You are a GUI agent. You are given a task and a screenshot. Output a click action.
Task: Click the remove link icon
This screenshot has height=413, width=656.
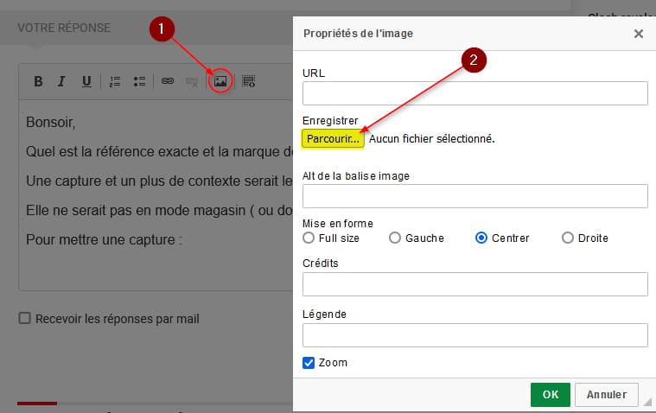192,81
